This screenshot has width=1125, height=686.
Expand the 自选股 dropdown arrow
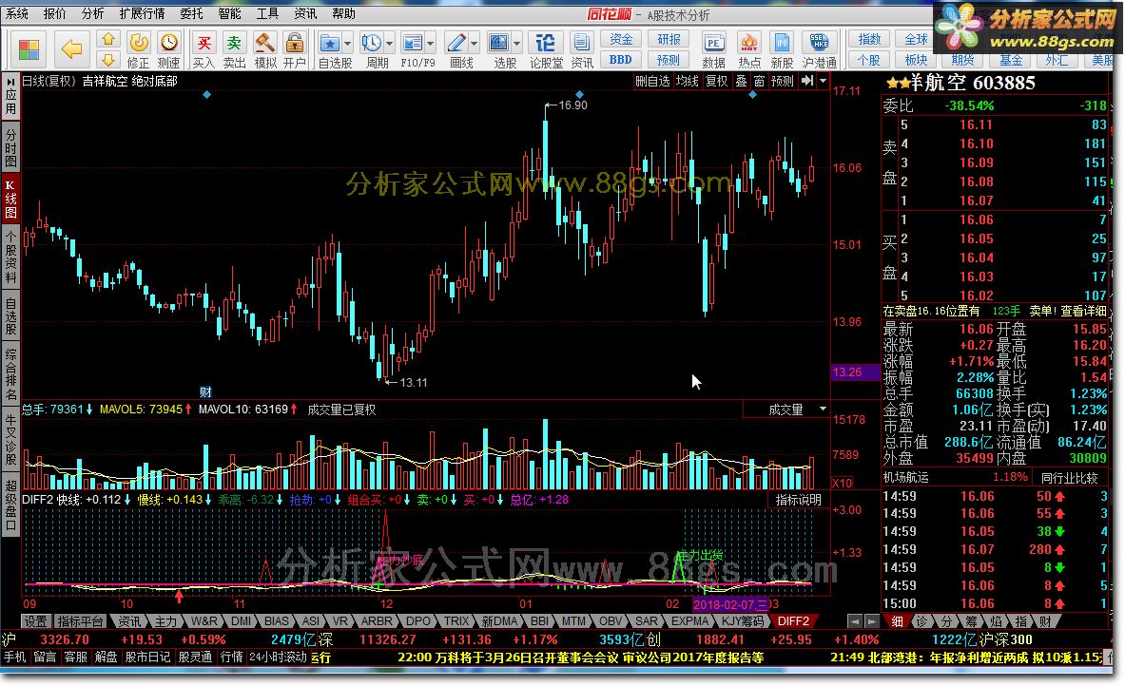point(348,44)
